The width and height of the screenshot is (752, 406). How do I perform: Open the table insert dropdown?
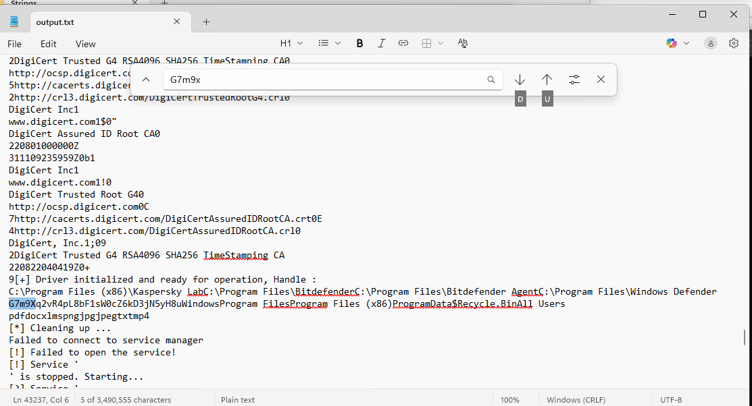[x=432, y=43]
